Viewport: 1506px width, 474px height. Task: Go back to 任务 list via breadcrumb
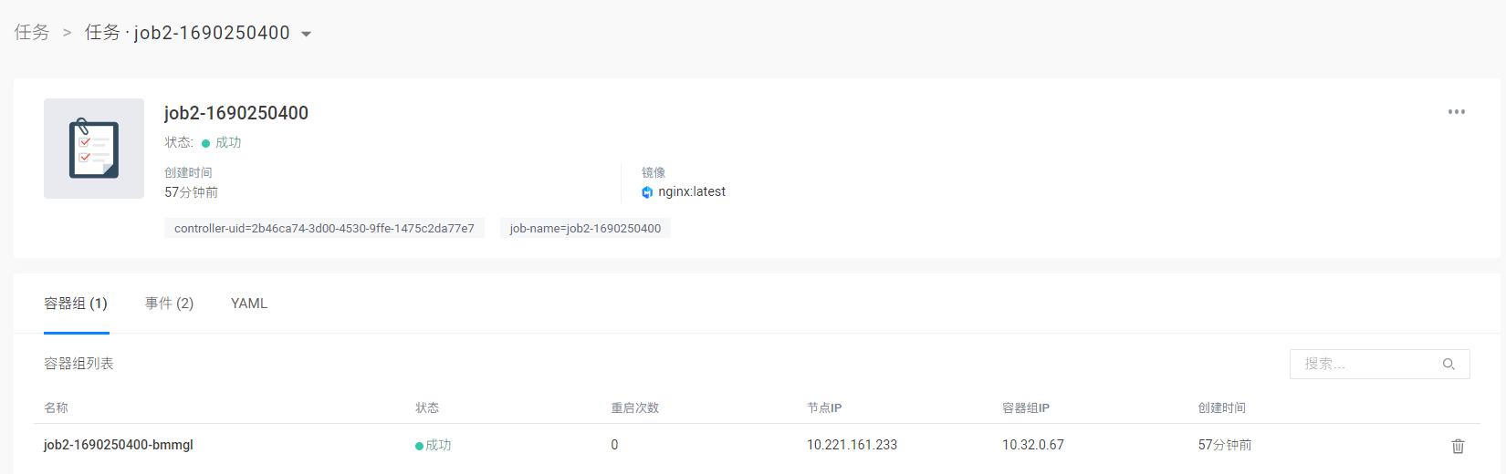coord(32,33)
